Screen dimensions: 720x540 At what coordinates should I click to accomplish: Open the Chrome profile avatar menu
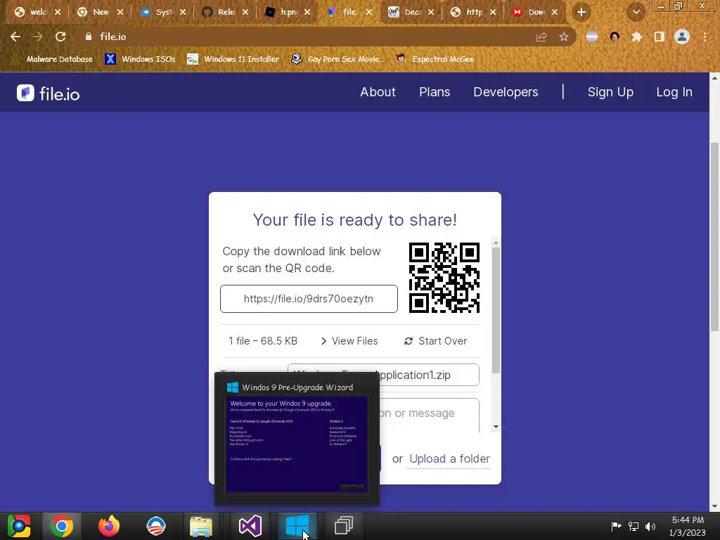[682, 37]
